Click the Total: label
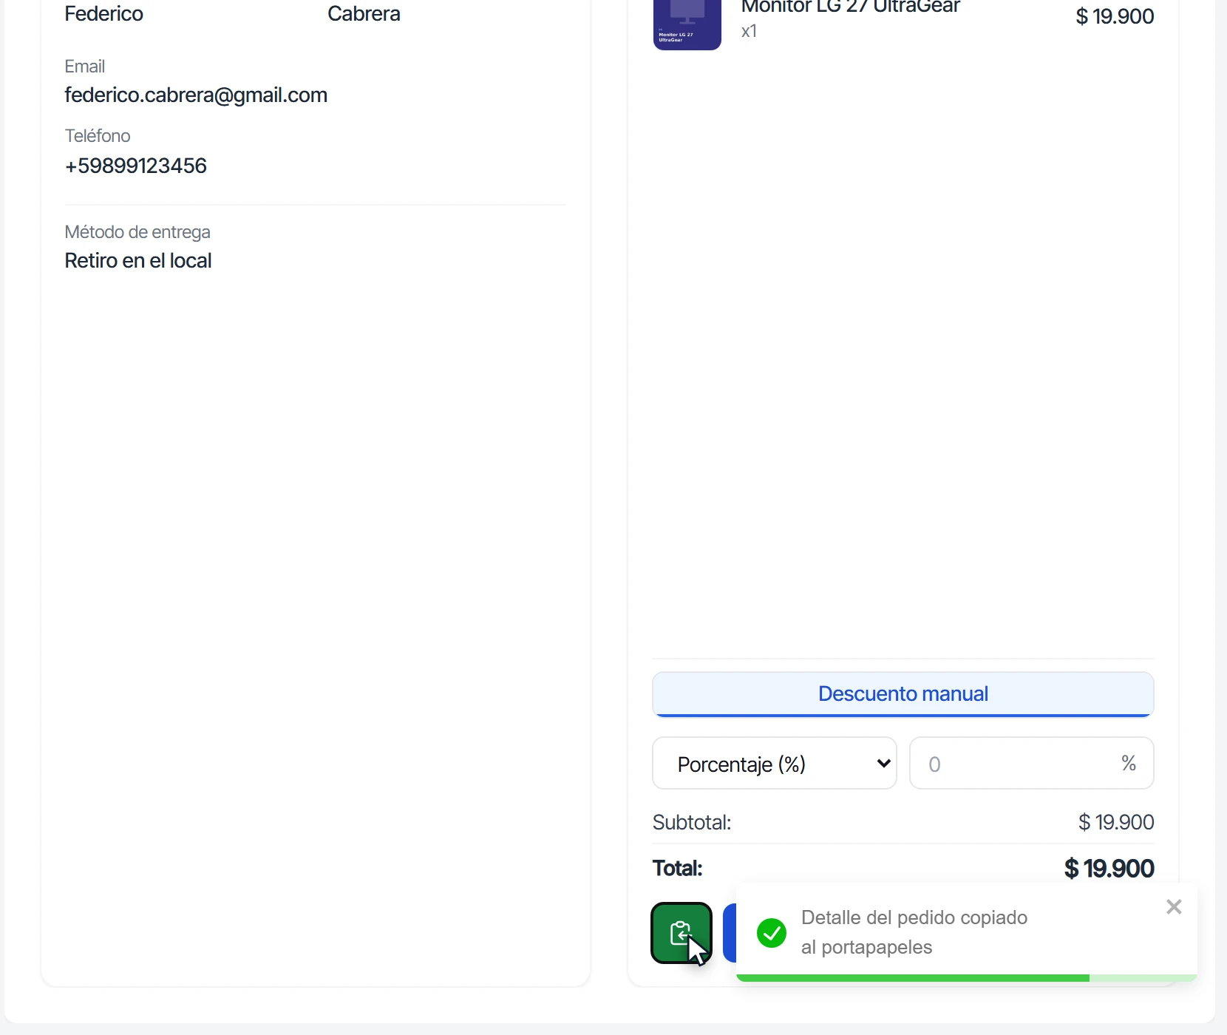The height and width of the screenshot is (1035, 1227). click(677, 868)
